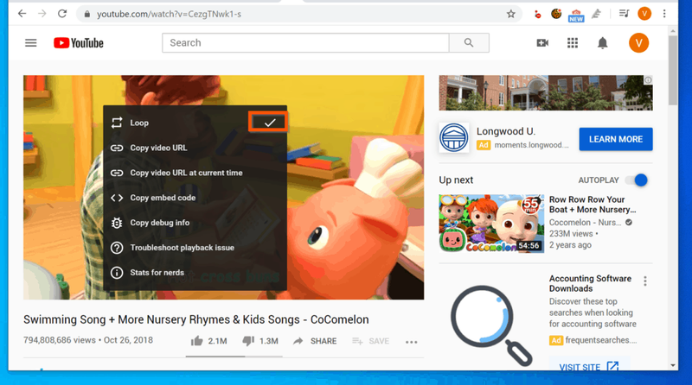Screen dimensions: 692x385
Task: Open the VISIT SITE link
Action: [589, 366]
